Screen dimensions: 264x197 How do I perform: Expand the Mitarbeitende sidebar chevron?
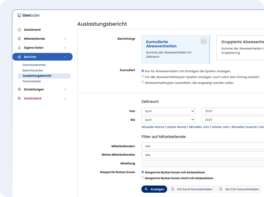click(x=65, y=39)
